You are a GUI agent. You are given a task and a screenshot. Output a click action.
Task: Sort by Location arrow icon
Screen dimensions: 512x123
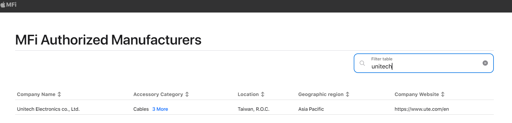pyautogui.click(x=262, y=94)
